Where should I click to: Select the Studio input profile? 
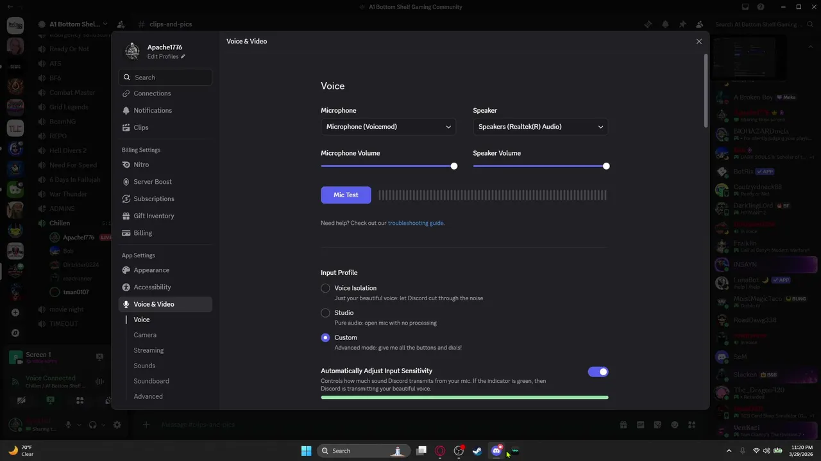coord(325,313)
